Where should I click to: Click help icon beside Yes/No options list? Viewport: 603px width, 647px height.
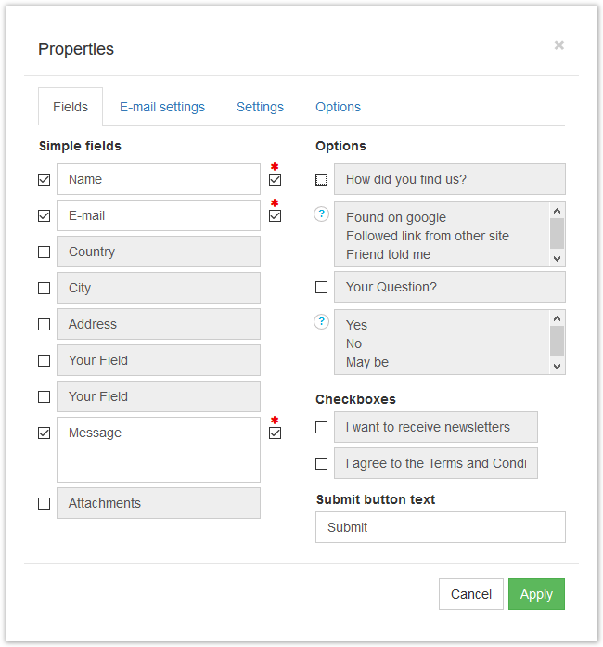321,321
